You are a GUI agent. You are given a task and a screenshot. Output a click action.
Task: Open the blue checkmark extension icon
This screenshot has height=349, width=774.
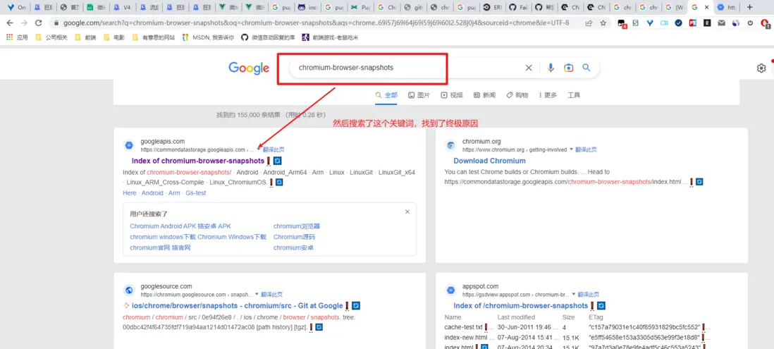[678, 23]
